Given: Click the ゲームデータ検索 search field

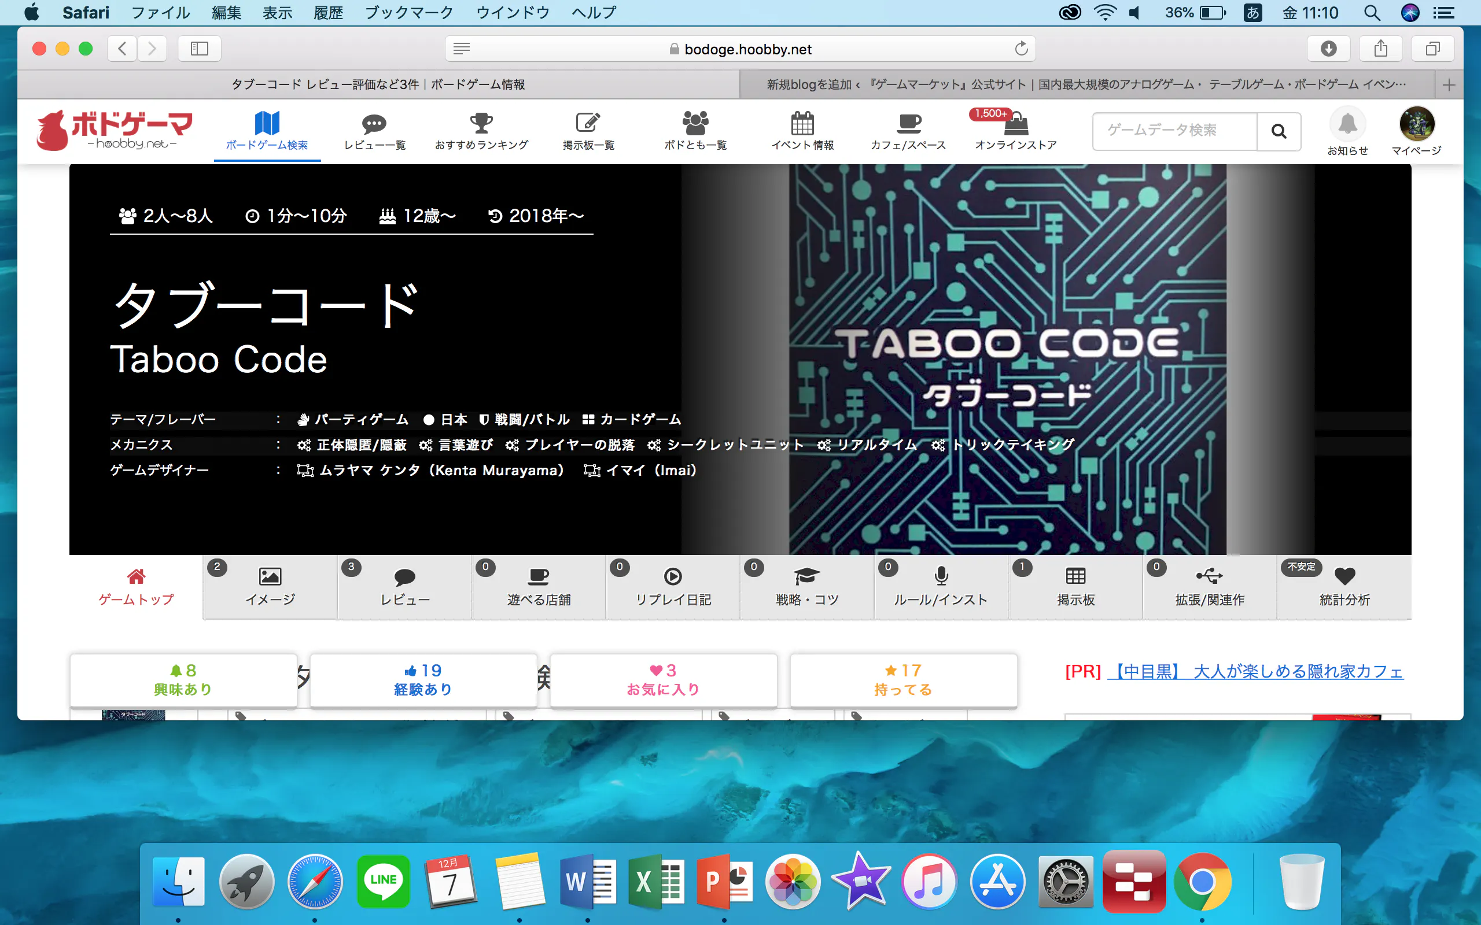Looking at the screenshot, I should [1174, 131].
